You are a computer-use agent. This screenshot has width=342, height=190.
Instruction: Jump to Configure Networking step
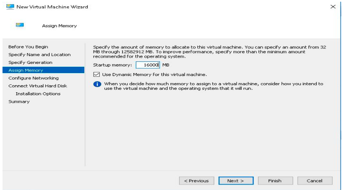click(x=33, y=78)
